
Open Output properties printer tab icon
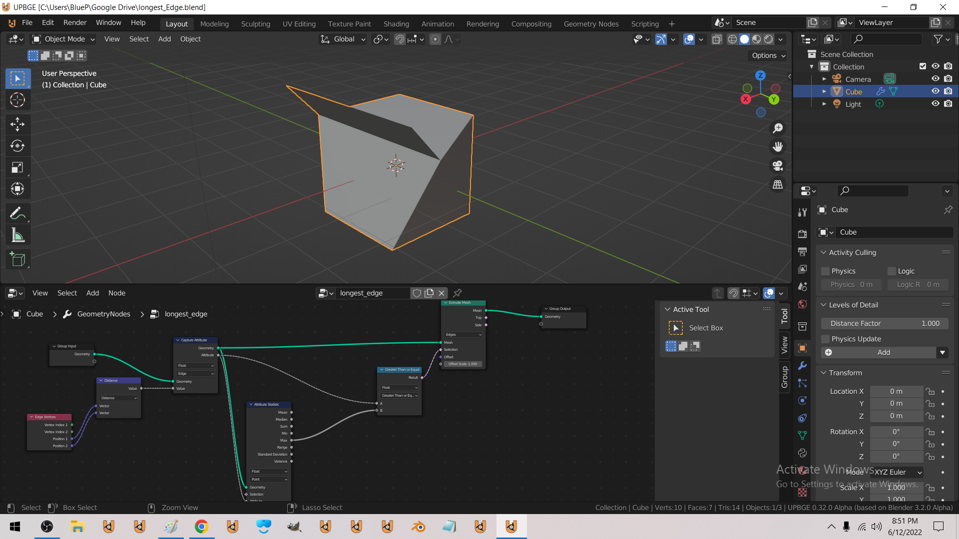pyautogui.click(x=802, y=252)
